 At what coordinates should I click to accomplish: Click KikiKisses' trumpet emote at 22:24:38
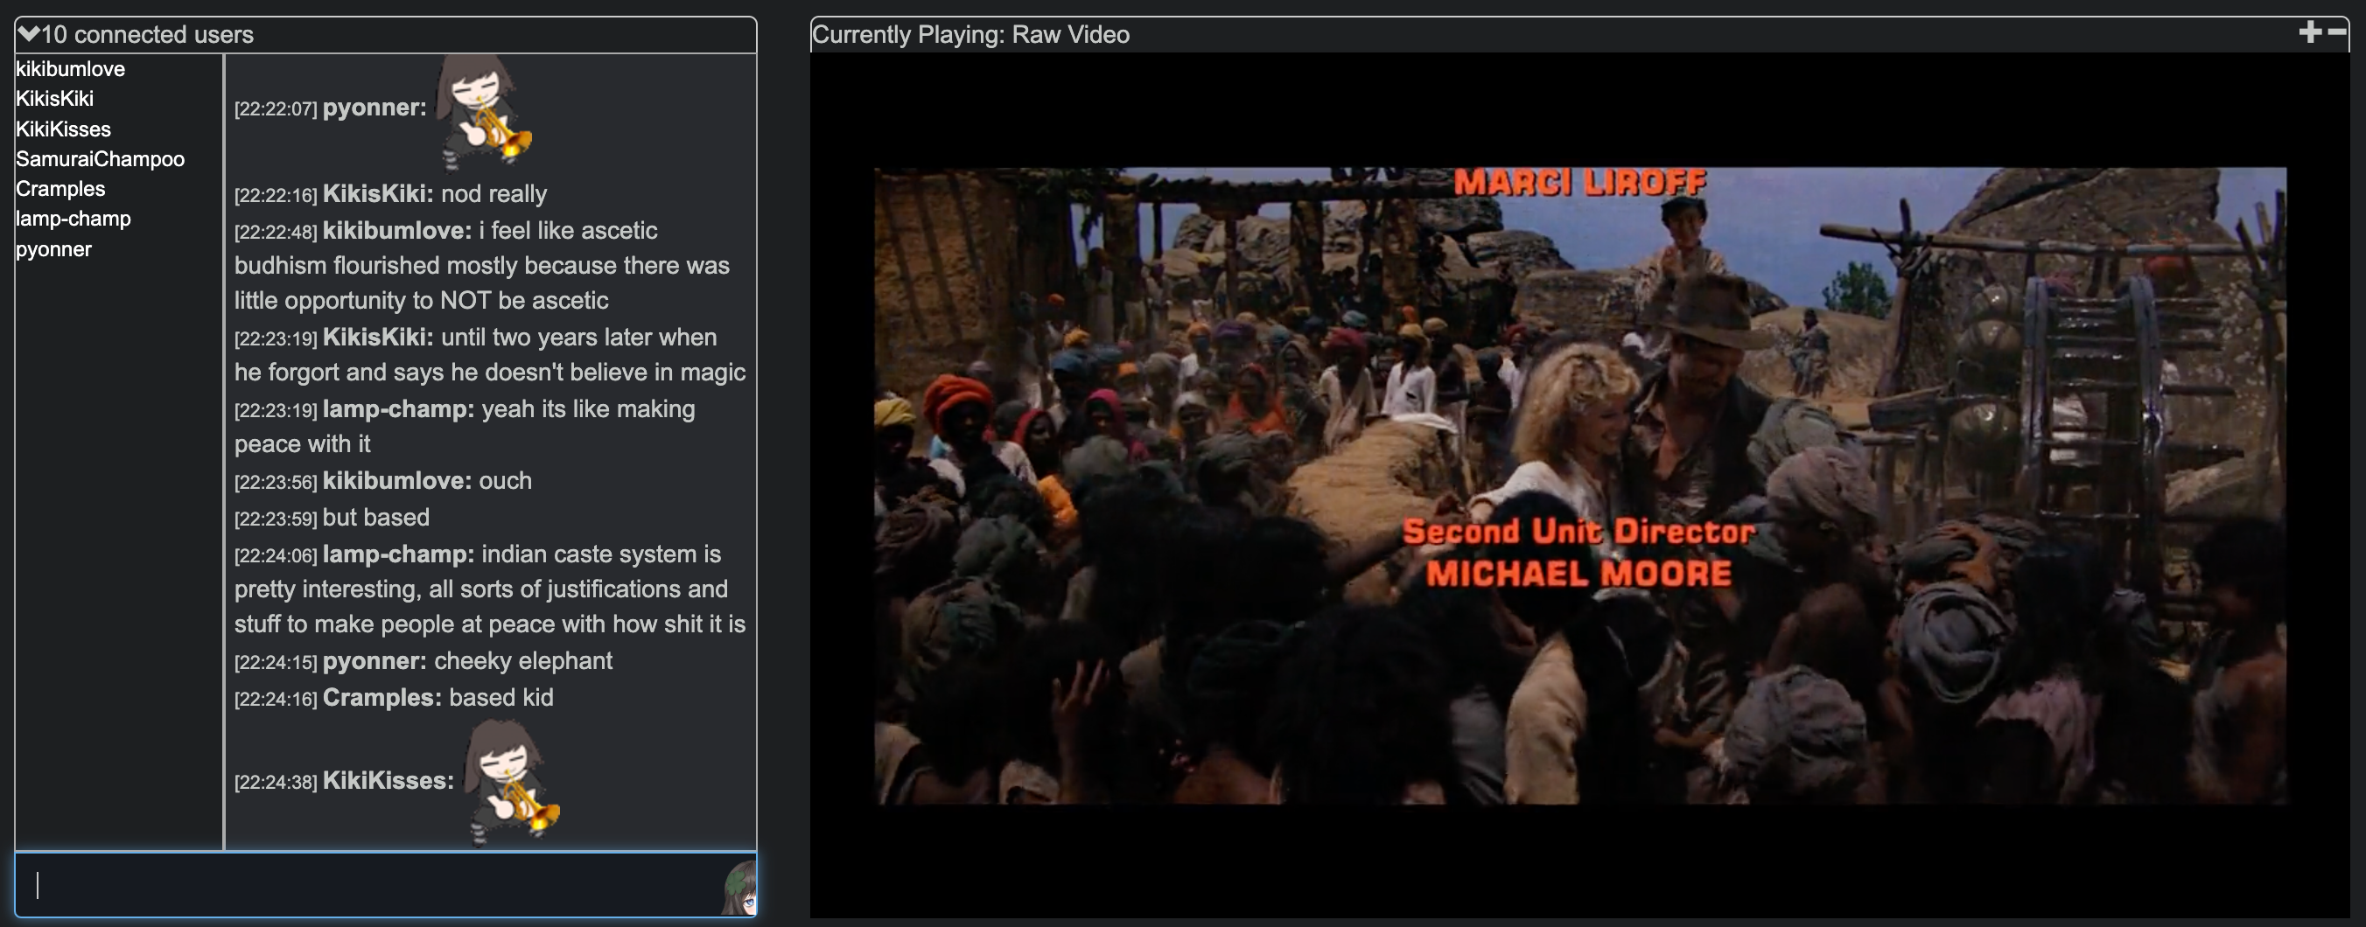click(x=511, y=781)
